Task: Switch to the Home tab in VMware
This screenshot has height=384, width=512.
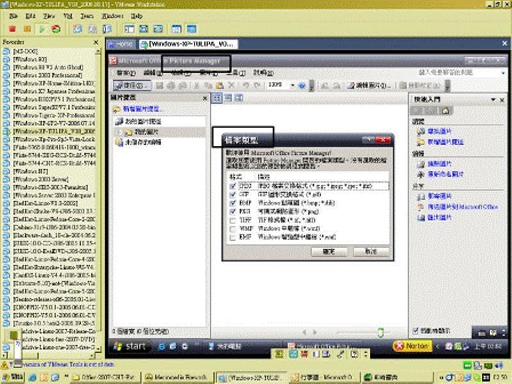Action: point(120,44)
